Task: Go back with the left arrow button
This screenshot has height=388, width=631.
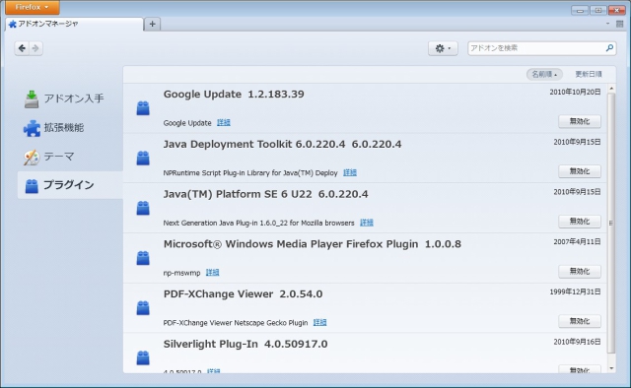Action: 22,48
